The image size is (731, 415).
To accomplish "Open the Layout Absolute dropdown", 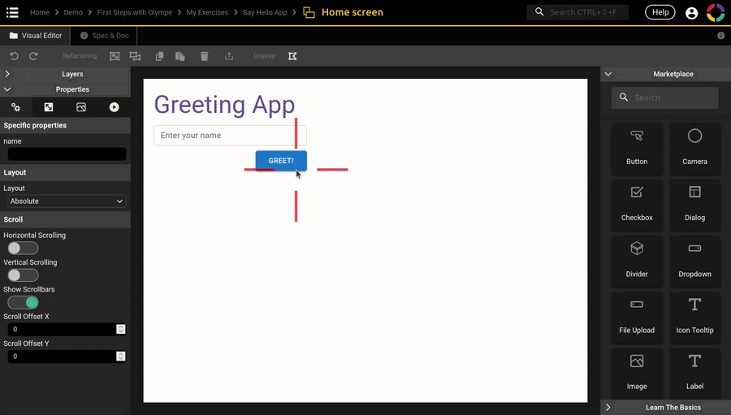I will point(65,201).
